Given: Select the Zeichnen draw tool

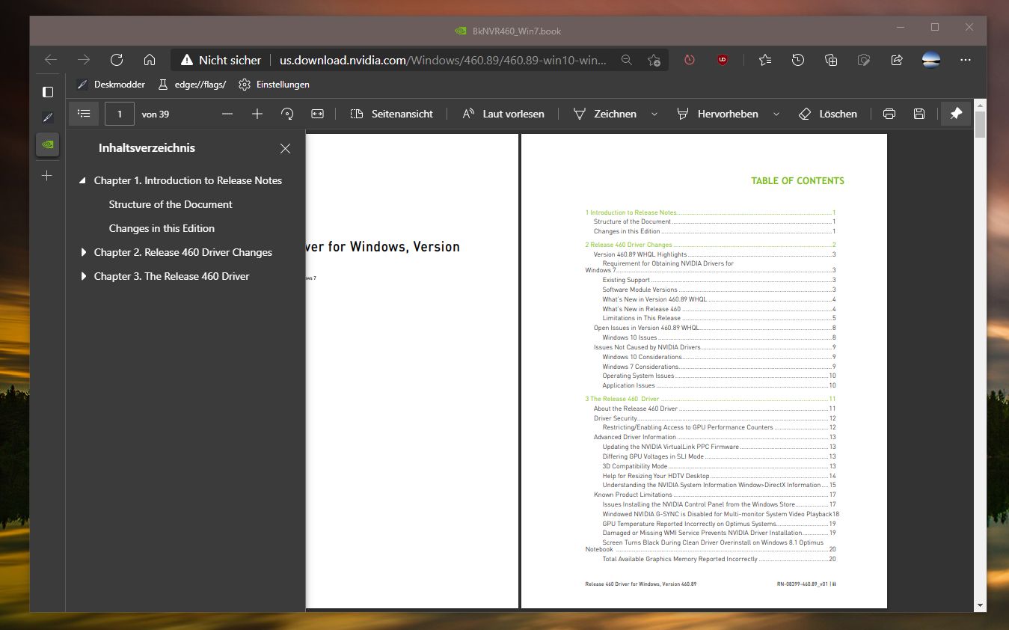Looking at the screenshot, I should pos(604,114).
